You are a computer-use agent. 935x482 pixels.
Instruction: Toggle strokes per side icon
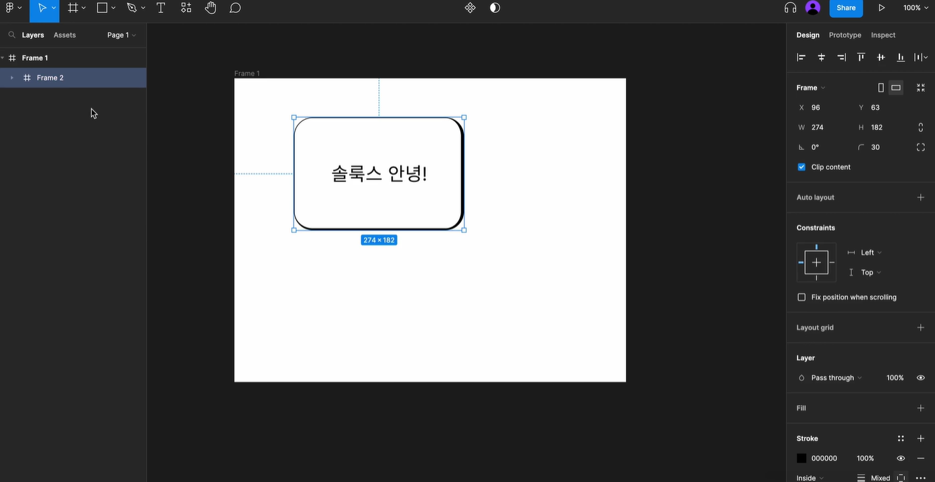tap(901, 478)
